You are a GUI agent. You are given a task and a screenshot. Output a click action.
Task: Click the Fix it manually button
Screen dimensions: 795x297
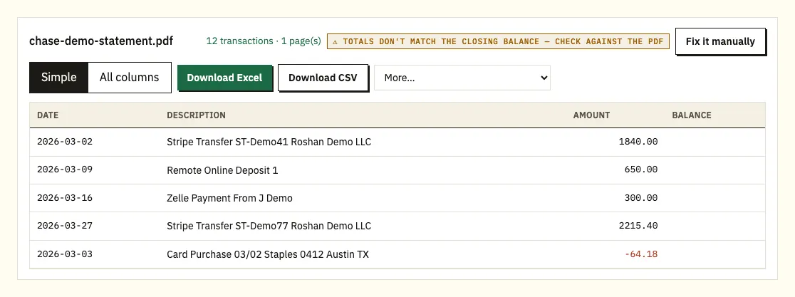(x=720, y=41)
